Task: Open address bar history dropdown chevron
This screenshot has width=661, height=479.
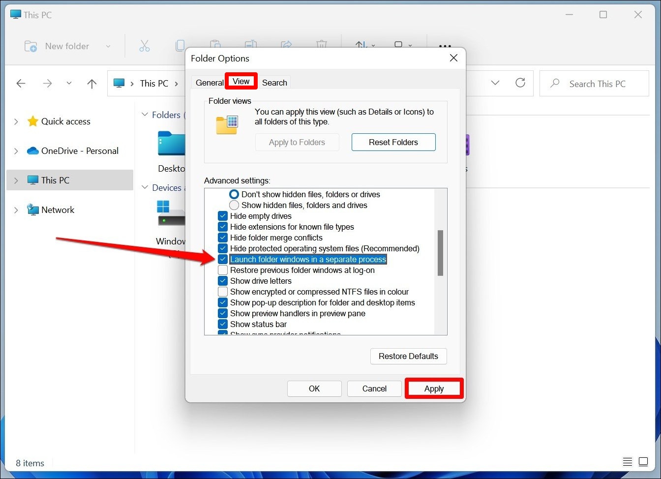Action: [495, 83]
